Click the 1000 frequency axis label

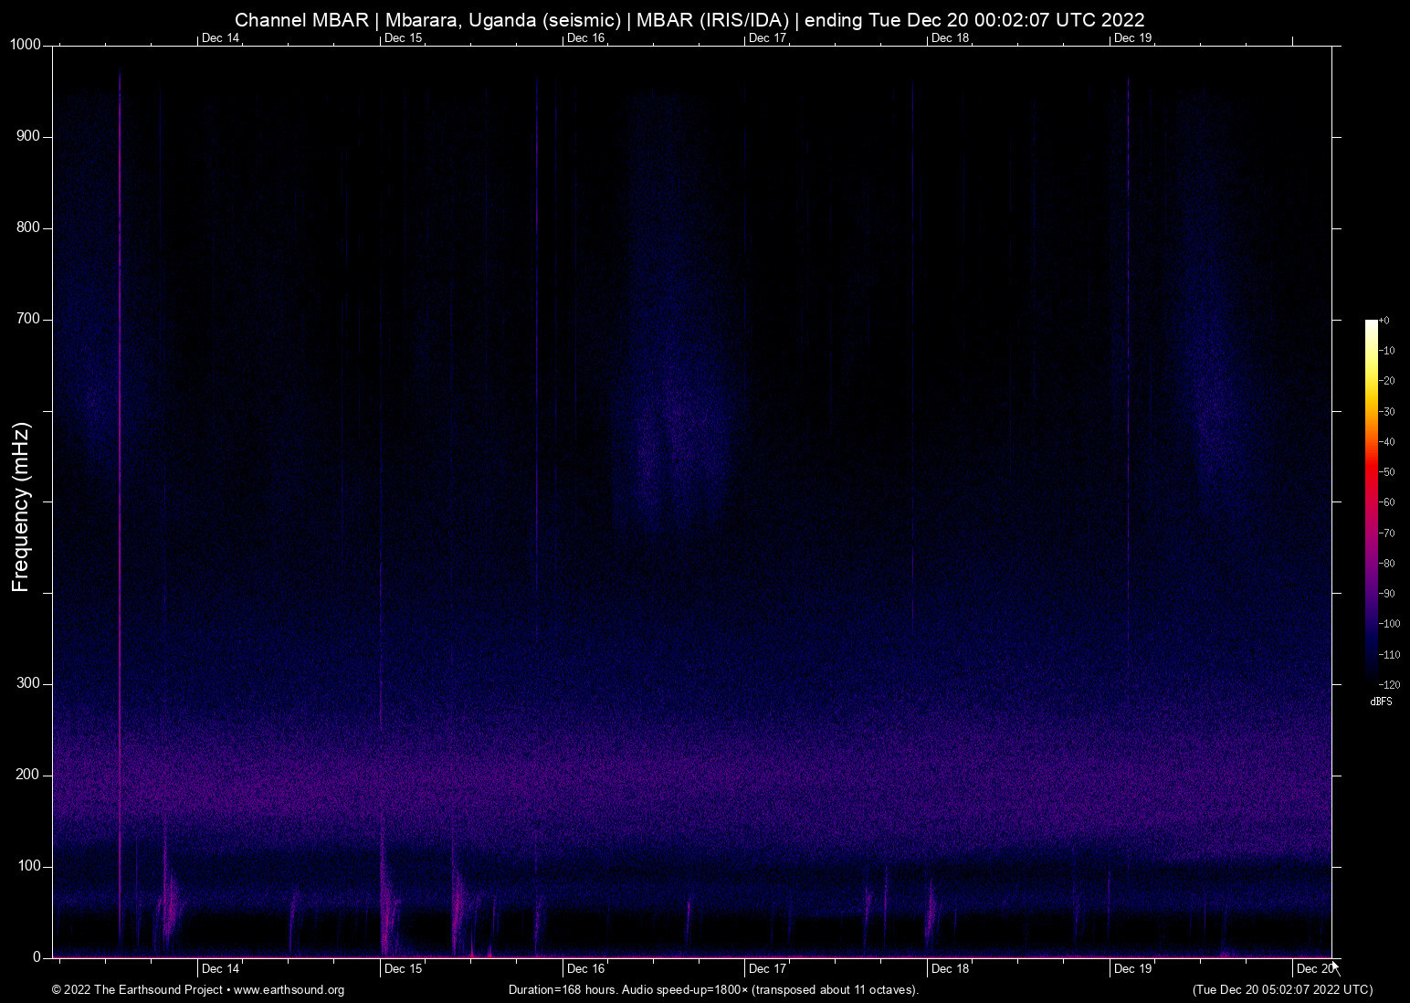26,45
